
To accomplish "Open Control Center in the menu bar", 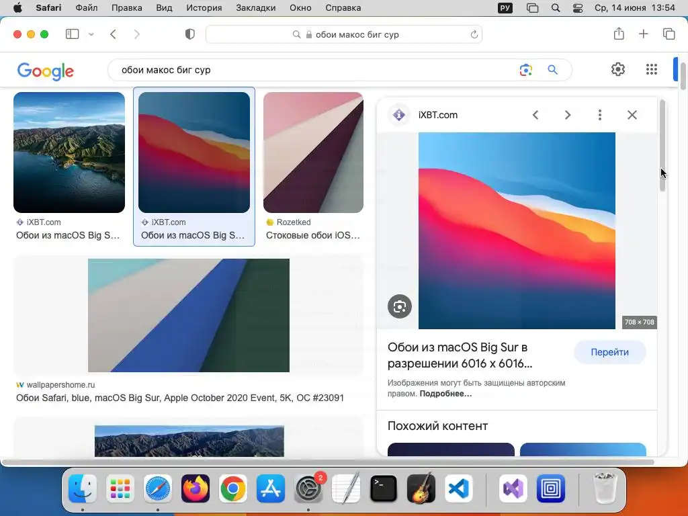I will click(578, 8).
